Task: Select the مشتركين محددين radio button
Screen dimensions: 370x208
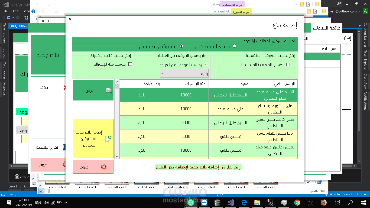Action: pyautogui.click(x=181, y=46)
